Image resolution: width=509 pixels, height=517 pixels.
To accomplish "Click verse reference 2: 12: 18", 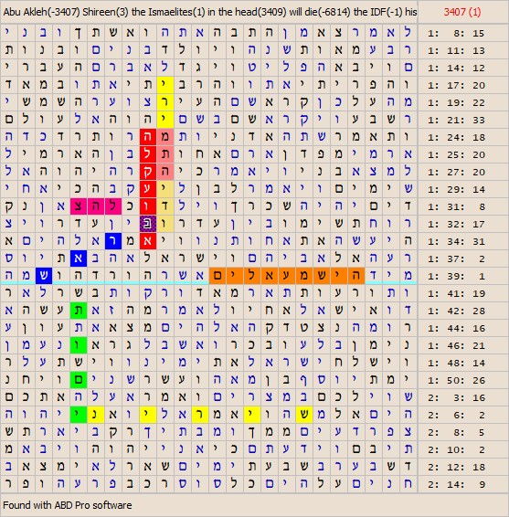I will 456,467.
